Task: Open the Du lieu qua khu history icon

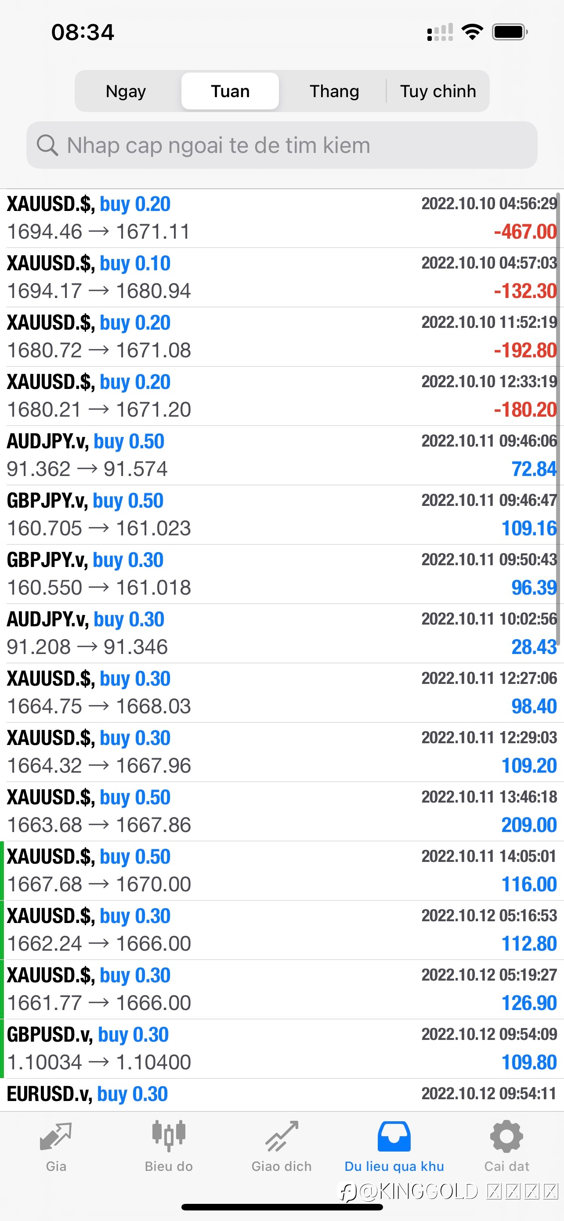Action: (394, 1137)
